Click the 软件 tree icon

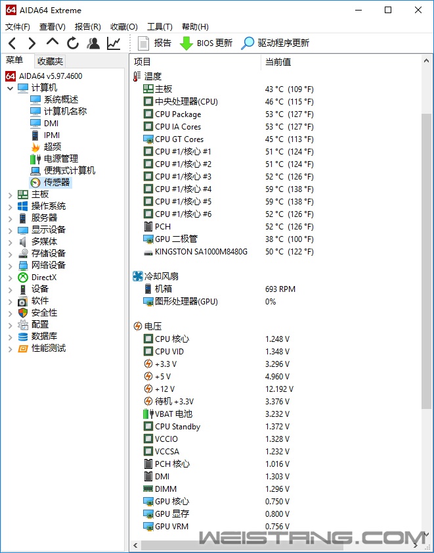[23, 301]
